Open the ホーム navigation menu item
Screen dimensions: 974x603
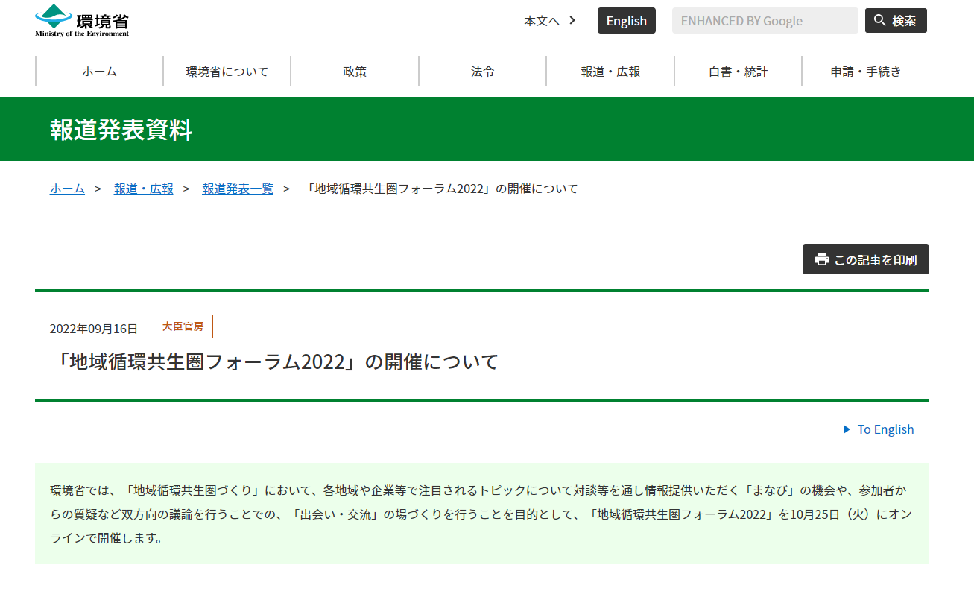99,72
